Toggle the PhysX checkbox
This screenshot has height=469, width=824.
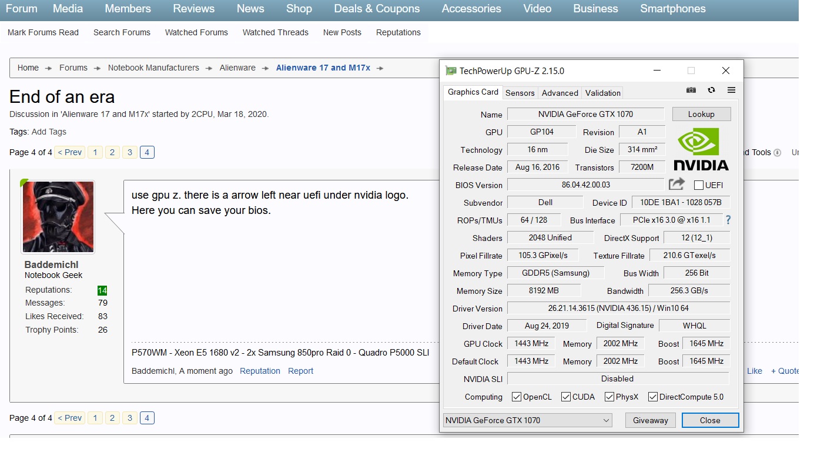(x=609, y=397)
